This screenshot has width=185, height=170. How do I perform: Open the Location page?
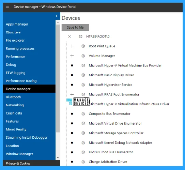click(x=12, y=146)
